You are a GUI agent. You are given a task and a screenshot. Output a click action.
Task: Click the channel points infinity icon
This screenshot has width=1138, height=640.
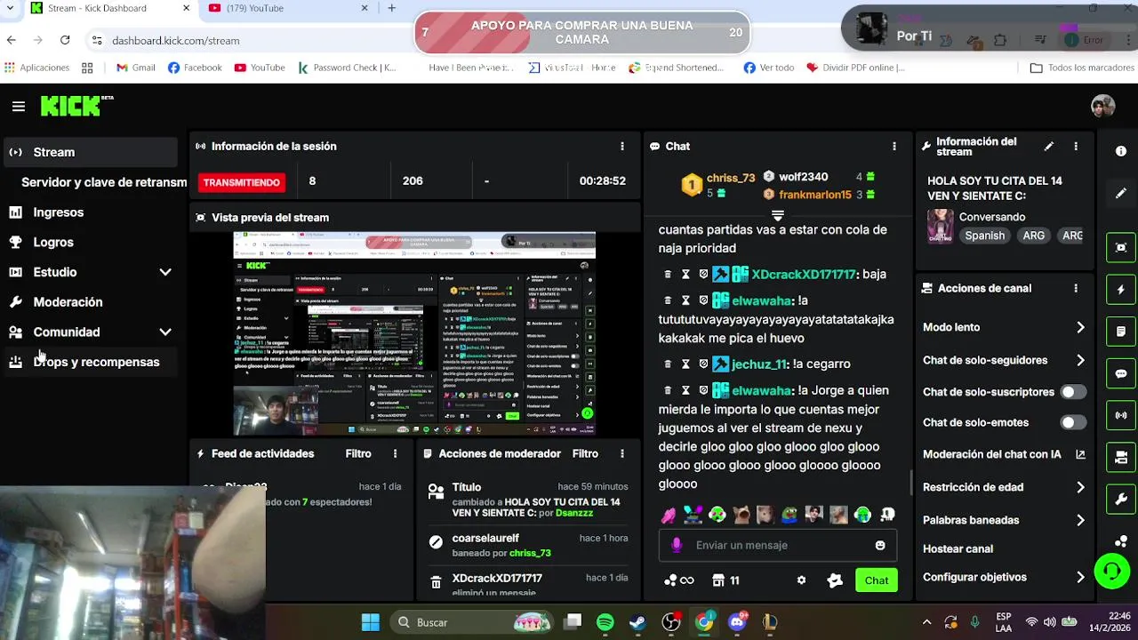click(x=679, y=580)
